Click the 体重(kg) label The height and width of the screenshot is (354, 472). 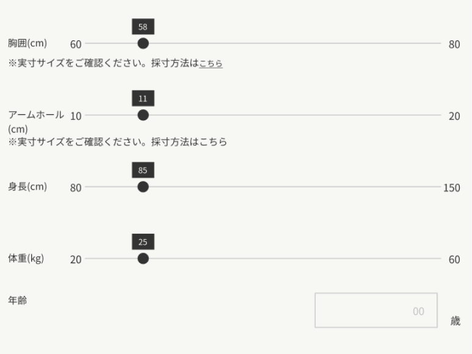[26, 259]
